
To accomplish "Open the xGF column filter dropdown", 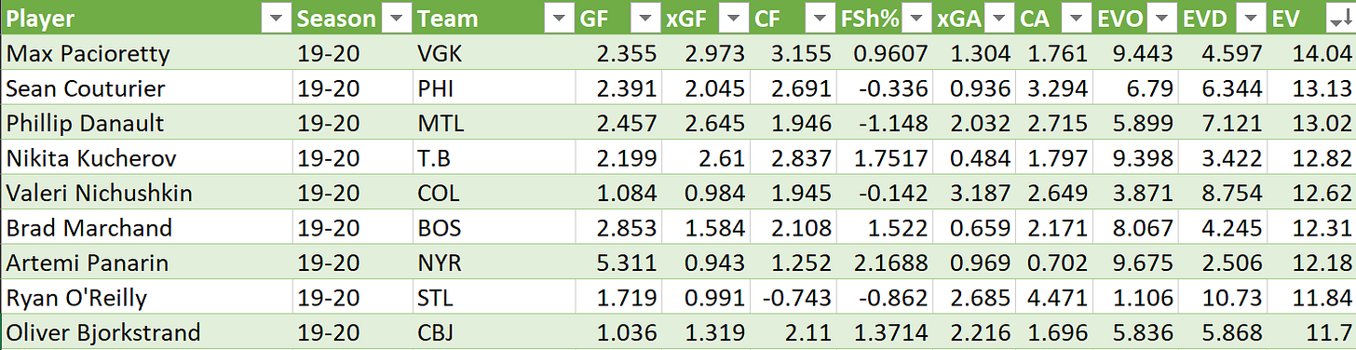I will pos(734,18).
